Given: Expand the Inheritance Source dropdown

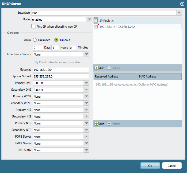Looking at the screenshot, I should [86, 54].
